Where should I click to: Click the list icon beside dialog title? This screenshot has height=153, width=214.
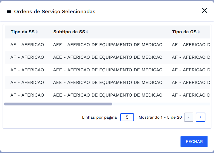(x=8, y=12)
